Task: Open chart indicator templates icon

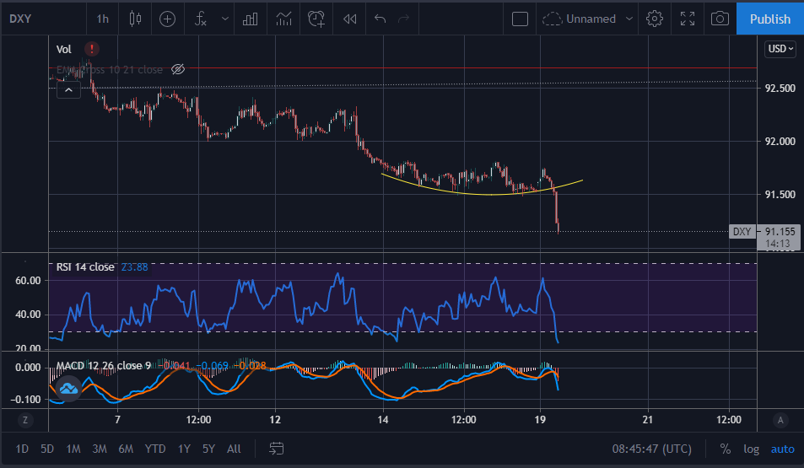Action: (283, 19)
